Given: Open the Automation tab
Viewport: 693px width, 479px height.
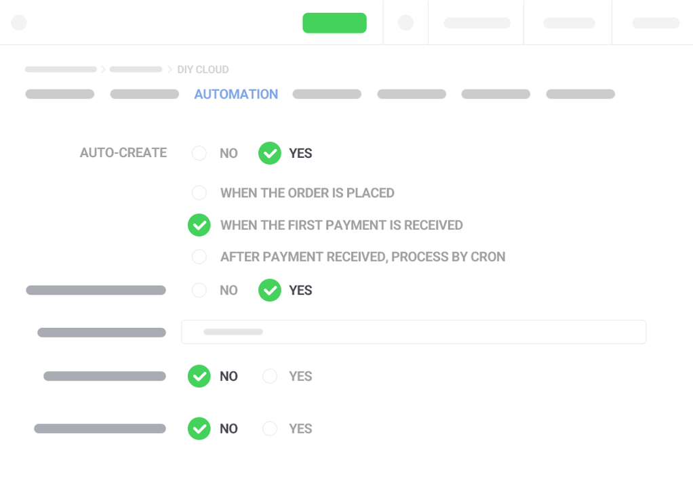Looking at the screenshot, I should [236, 94].
